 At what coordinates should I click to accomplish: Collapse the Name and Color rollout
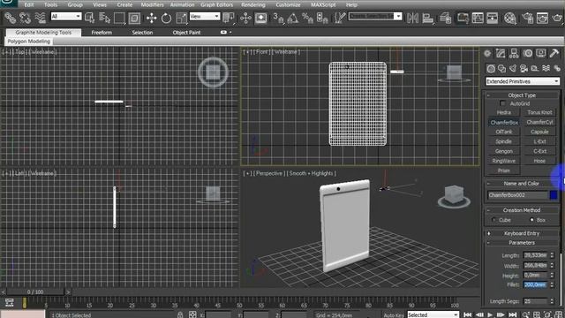point(522,183)
